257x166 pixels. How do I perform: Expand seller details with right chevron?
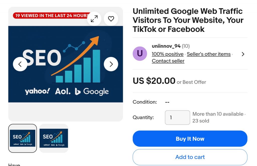tap(243, 54)
